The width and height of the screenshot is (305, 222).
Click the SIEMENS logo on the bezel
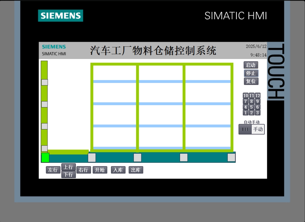point(61,15)
